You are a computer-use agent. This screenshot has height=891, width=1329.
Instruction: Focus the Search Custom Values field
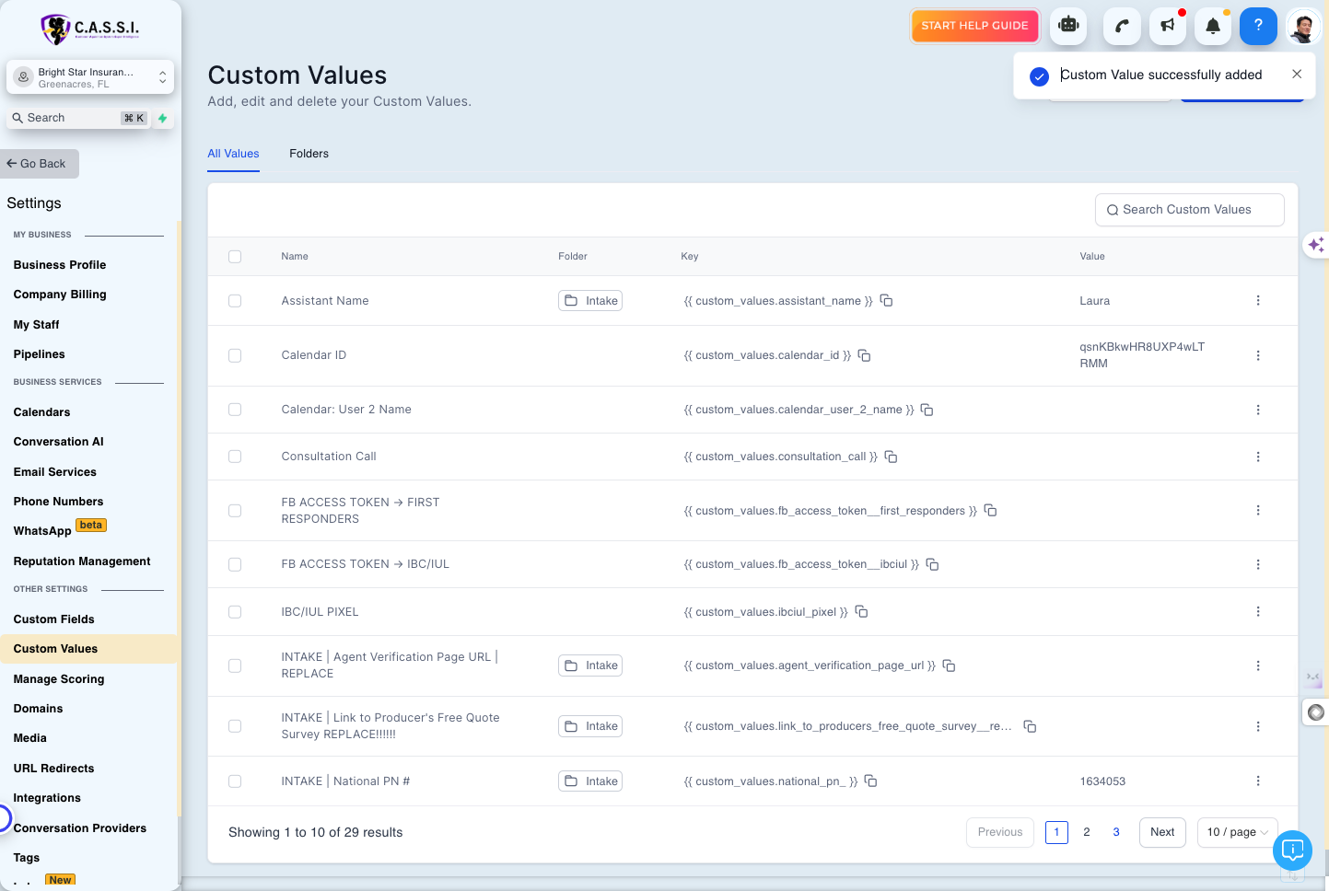coord(1189,210)
